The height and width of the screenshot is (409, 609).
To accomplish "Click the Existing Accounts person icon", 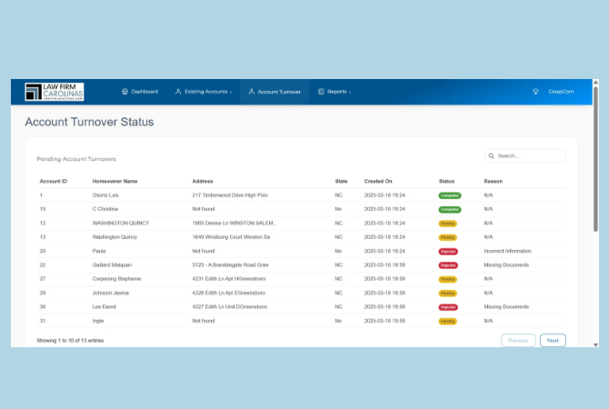I will pos(178,92).
